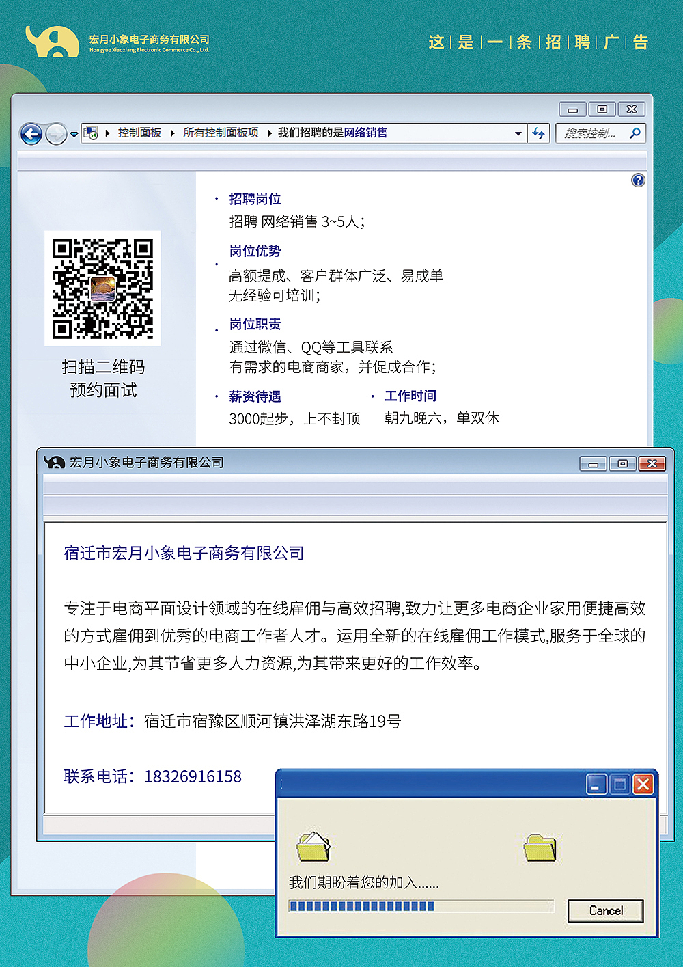Click the text 3000起步，上不封顶

click(x=294, y=419)
